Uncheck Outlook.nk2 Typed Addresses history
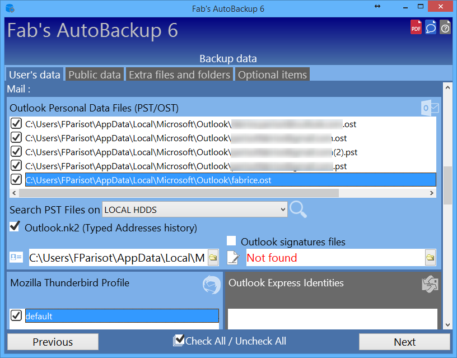This screenshot has height=358, width=457. 15,227
